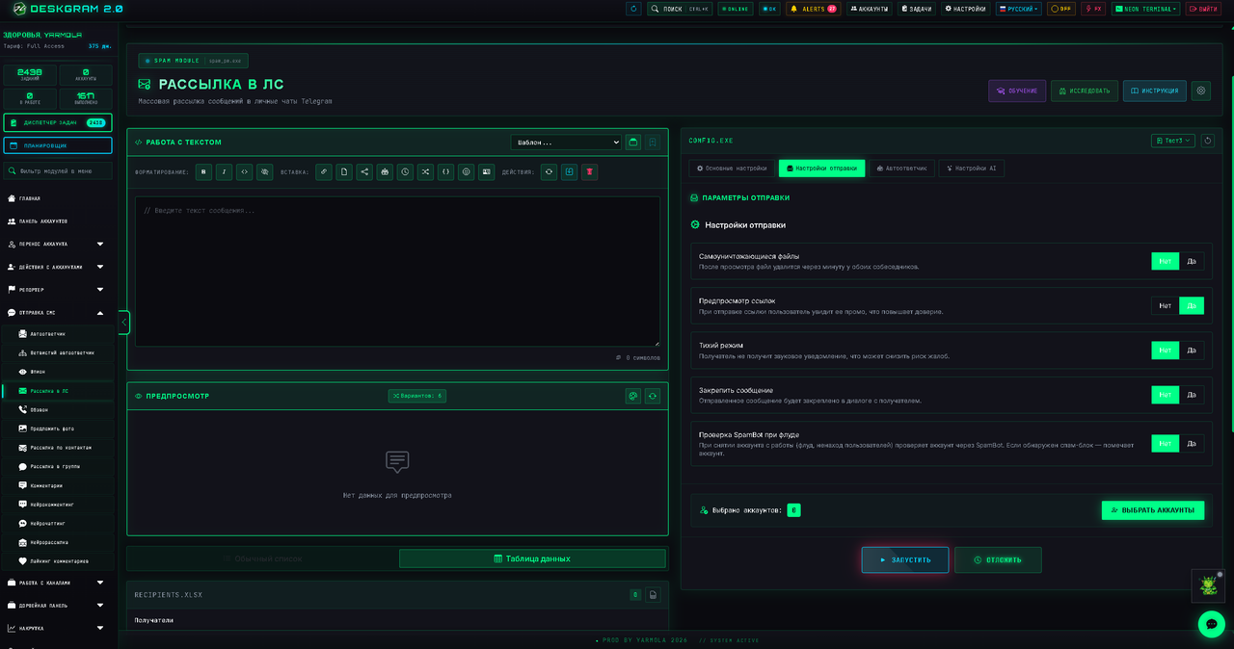The height and width of the screenshot is (649, 1234).
Task: Open the Настройки отправки tab
Action: tap(821, 169)
